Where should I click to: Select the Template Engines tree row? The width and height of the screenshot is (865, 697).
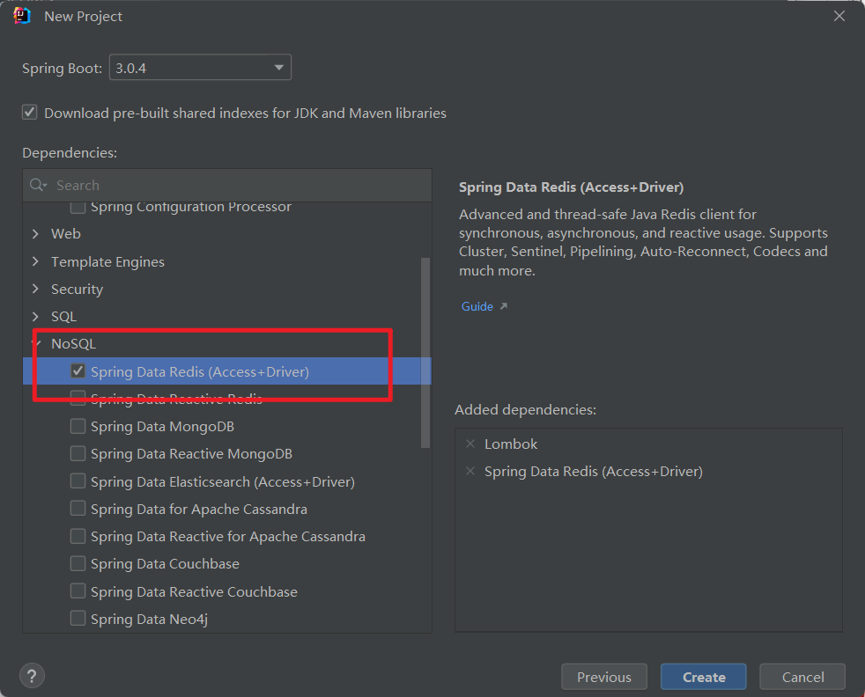point(226,261)
